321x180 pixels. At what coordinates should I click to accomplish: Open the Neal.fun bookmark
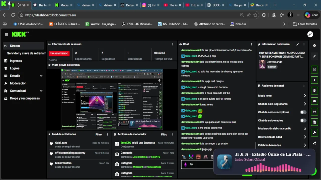coord(238,24)
